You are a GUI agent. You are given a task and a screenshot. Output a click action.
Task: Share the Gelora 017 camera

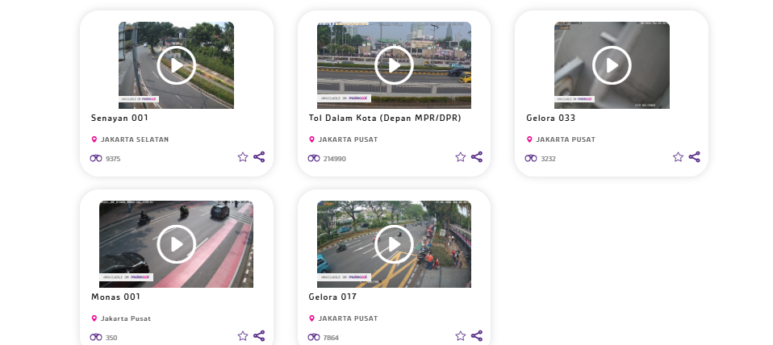click(477, 336)
